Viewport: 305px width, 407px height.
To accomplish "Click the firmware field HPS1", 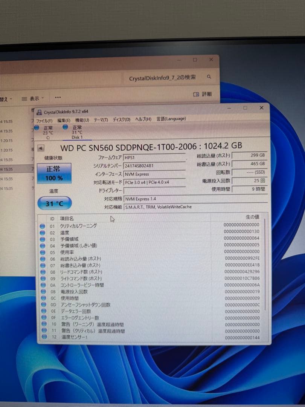I will [x=155, y=157].
